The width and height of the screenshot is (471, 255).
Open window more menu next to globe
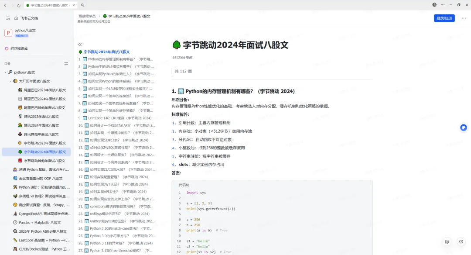tap(443, 4)
